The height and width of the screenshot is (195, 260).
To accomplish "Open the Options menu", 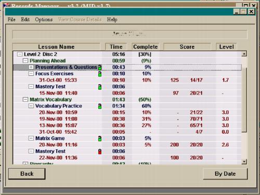I will [44, 19].
